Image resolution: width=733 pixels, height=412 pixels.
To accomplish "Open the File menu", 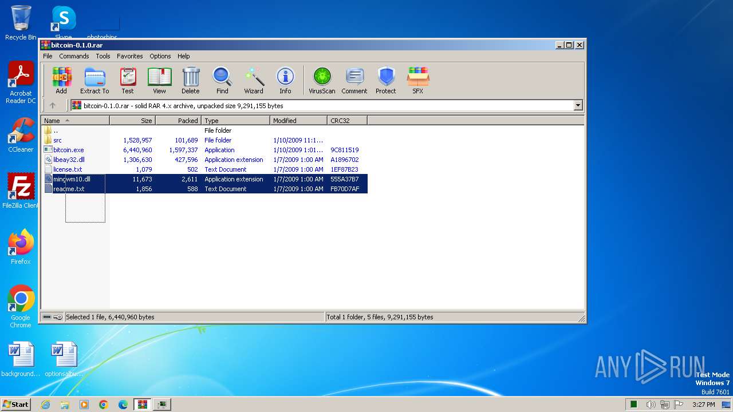I will point(48,56).
